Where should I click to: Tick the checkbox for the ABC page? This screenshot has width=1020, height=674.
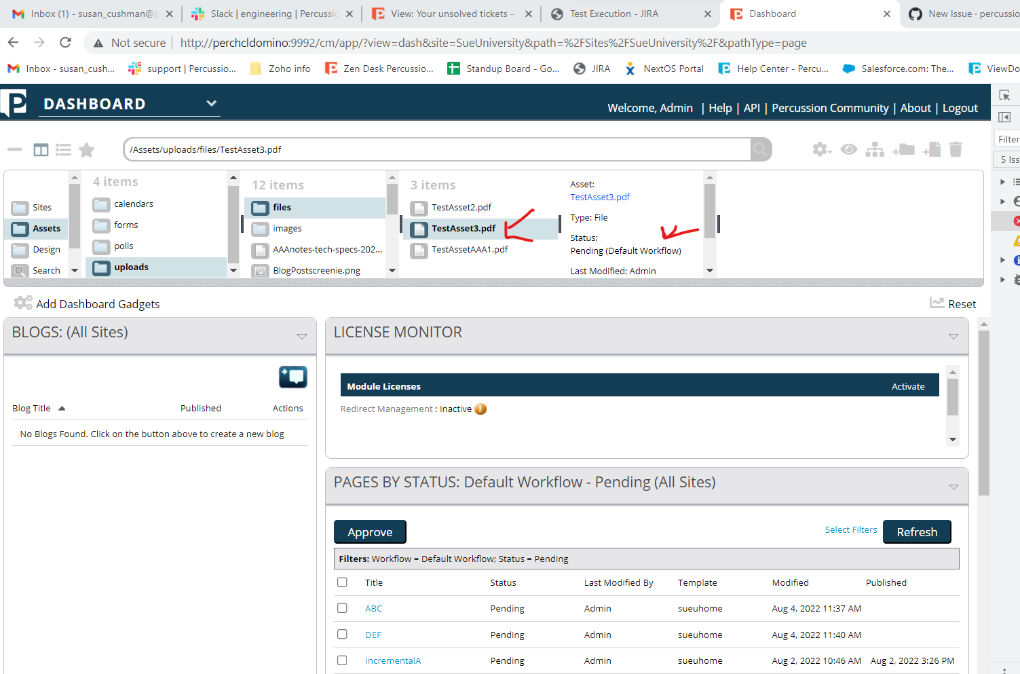pos(342,608)
